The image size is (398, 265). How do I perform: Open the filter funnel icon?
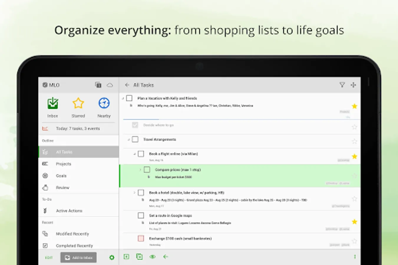click(x=342, y=85)
